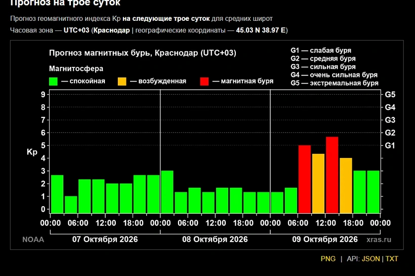Click the yellow excited magnetosphere legend swatch
415x276 pixels.
tap(122, 82)
